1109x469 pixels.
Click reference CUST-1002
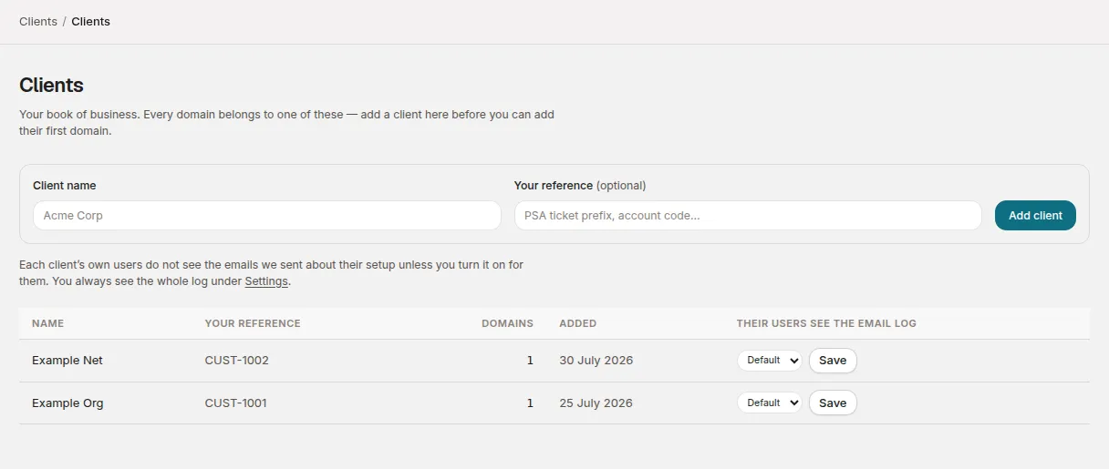point(237,361)
